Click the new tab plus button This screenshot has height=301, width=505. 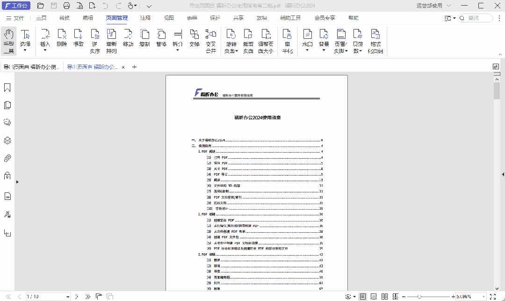[x=134, y=67]
